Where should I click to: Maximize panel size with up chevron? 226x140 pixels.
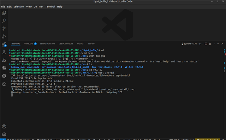(x=218, y=44)
